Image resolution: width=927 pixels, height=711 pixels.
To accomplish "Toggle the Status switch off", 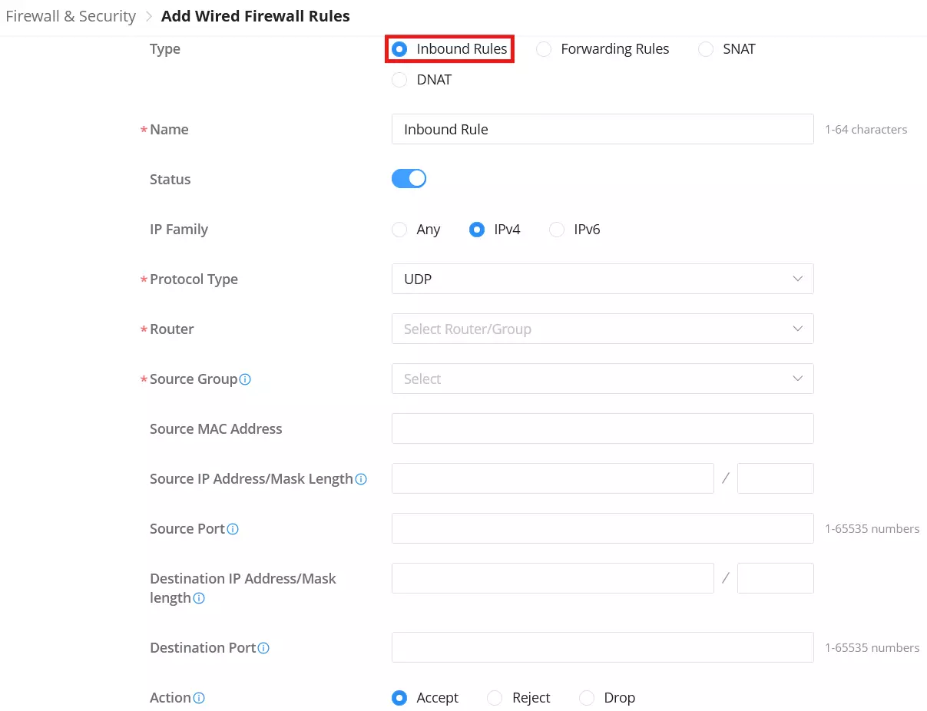I will pos(409,179).
